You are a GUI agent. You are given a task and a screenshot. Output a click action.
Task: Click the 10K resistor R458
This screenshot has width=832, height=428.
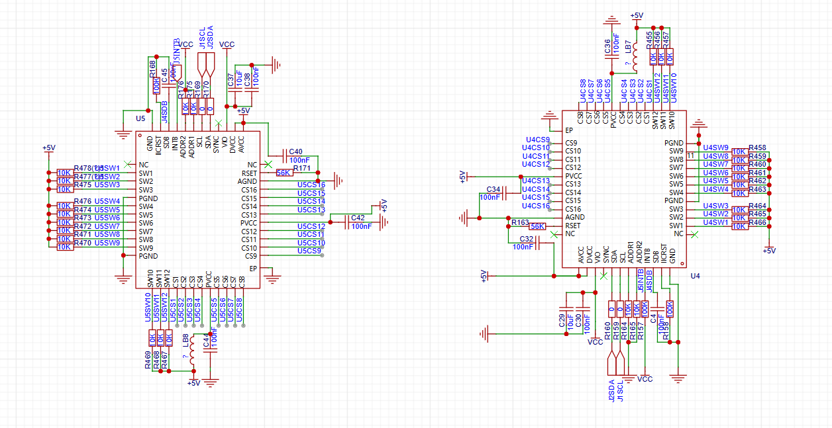tap(739, 151)
